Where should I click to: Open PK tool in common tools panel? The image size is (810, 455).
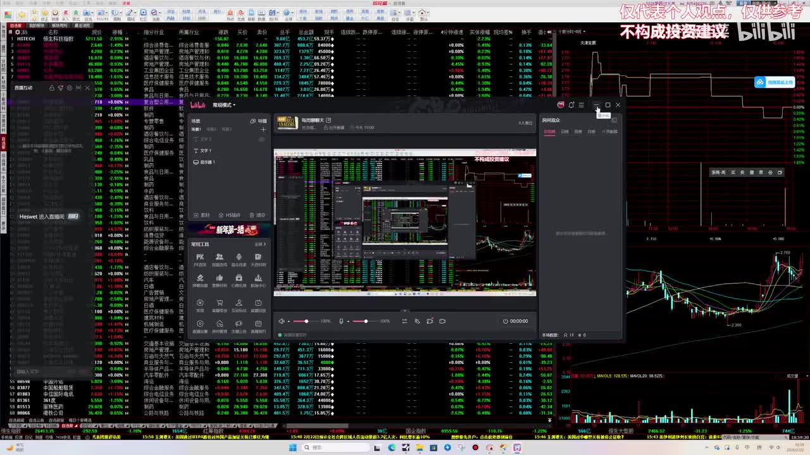pyautogui.click(x=200, y=258)
